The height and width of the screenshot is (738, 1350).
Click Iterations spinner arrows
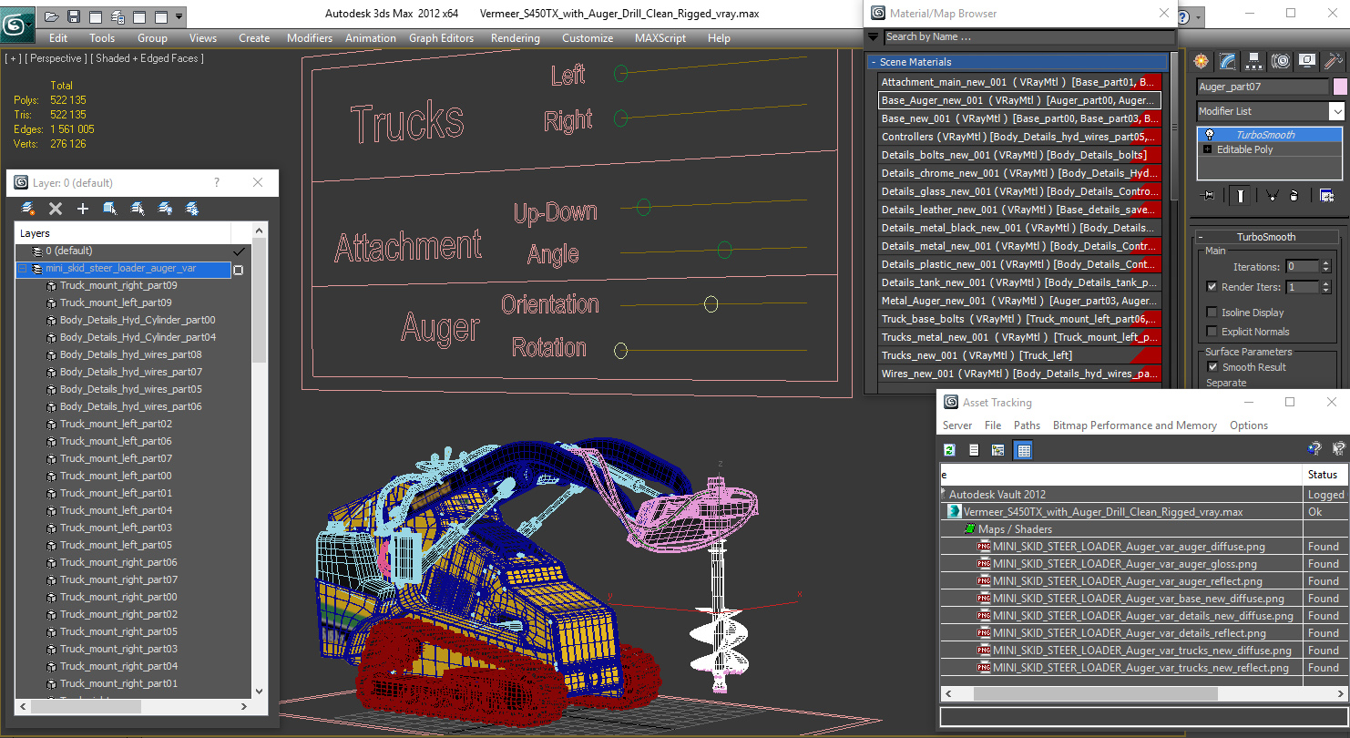coord(1326,267)
